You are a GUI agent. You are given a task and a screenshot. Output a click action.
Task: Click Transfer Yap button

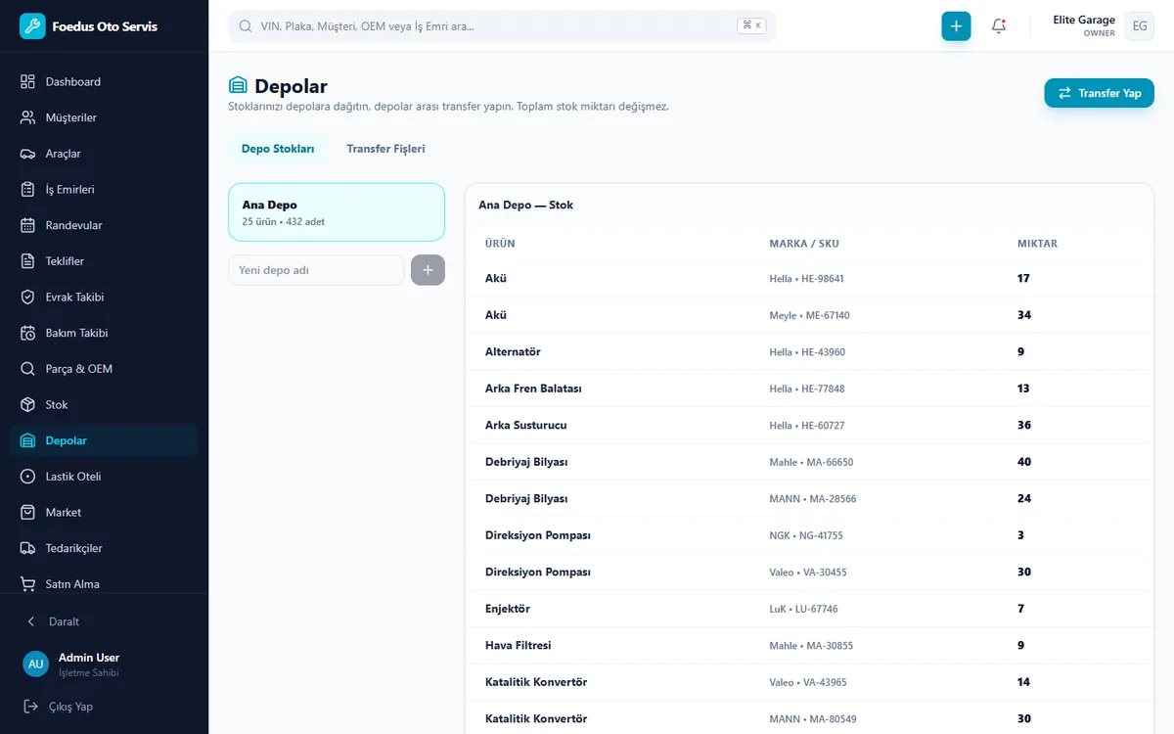click(1100, 93)
